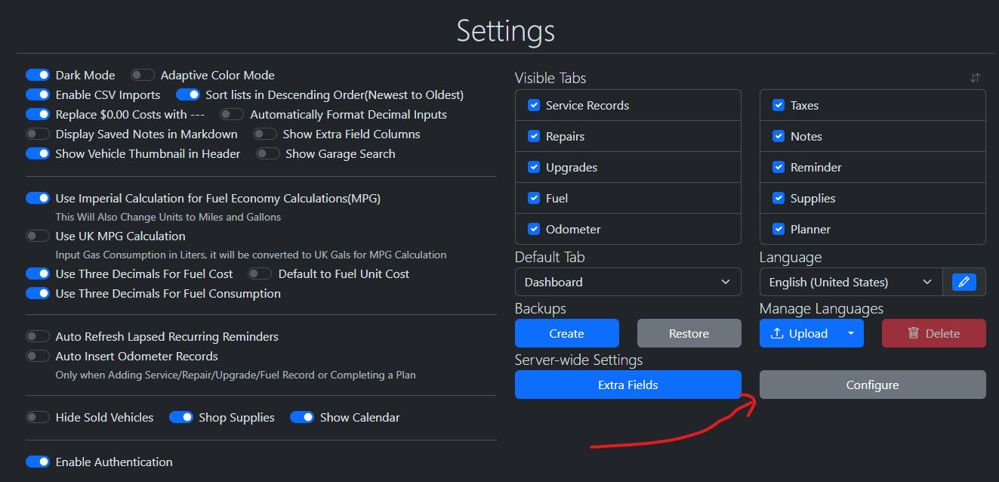Viewport: 999px width, 482px height.
Task: Turn off the Dark Mode toggle
Action: (x=38, y=76)
